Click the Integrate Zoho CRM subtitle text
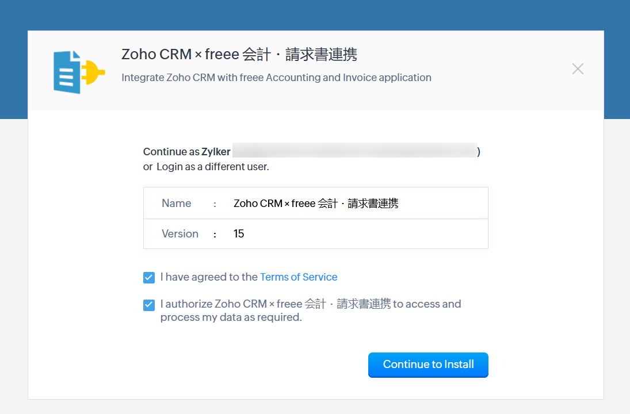 276,77
